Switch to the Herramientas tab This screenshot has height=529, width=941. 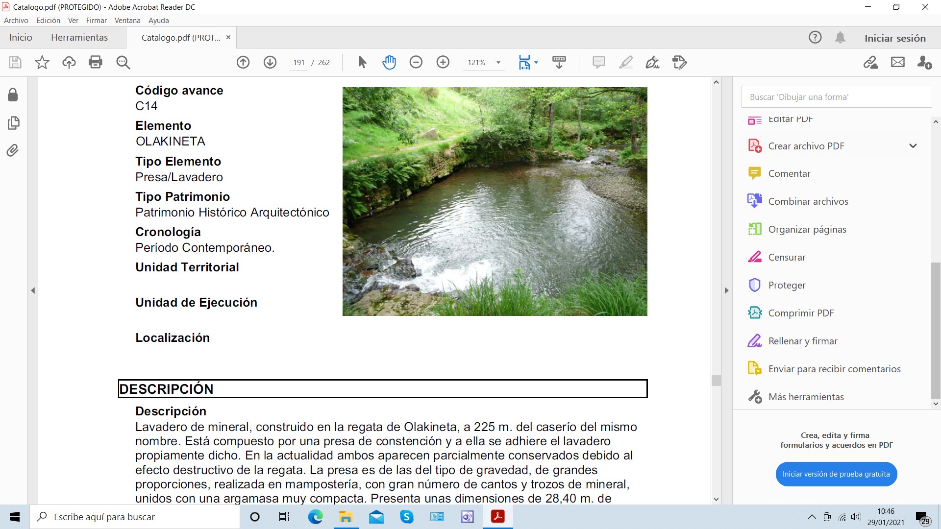(79, 38)
